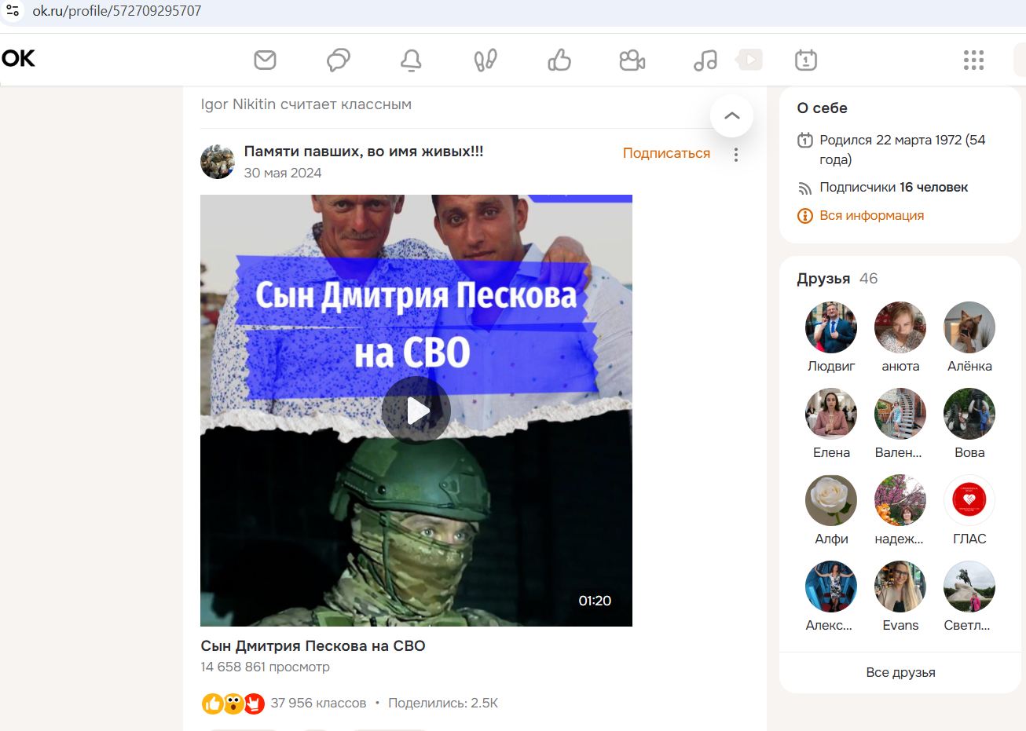Click the О себе heading

(x=822, y=108)
